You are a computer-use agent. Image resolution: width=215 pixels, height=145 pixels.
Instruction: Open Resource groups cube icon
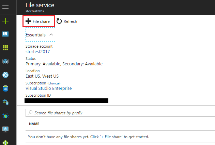pos(5,61)
